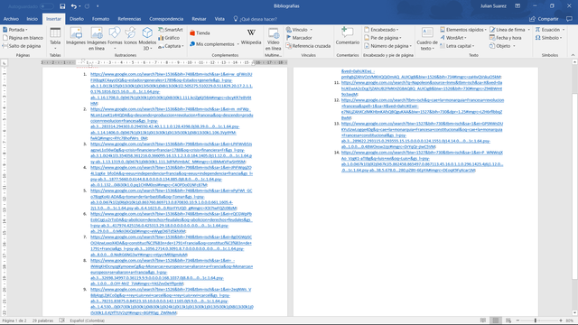Screen dimensions: 578x325
Task: Insert a Gráfico chart
Action: coord(169,38)
